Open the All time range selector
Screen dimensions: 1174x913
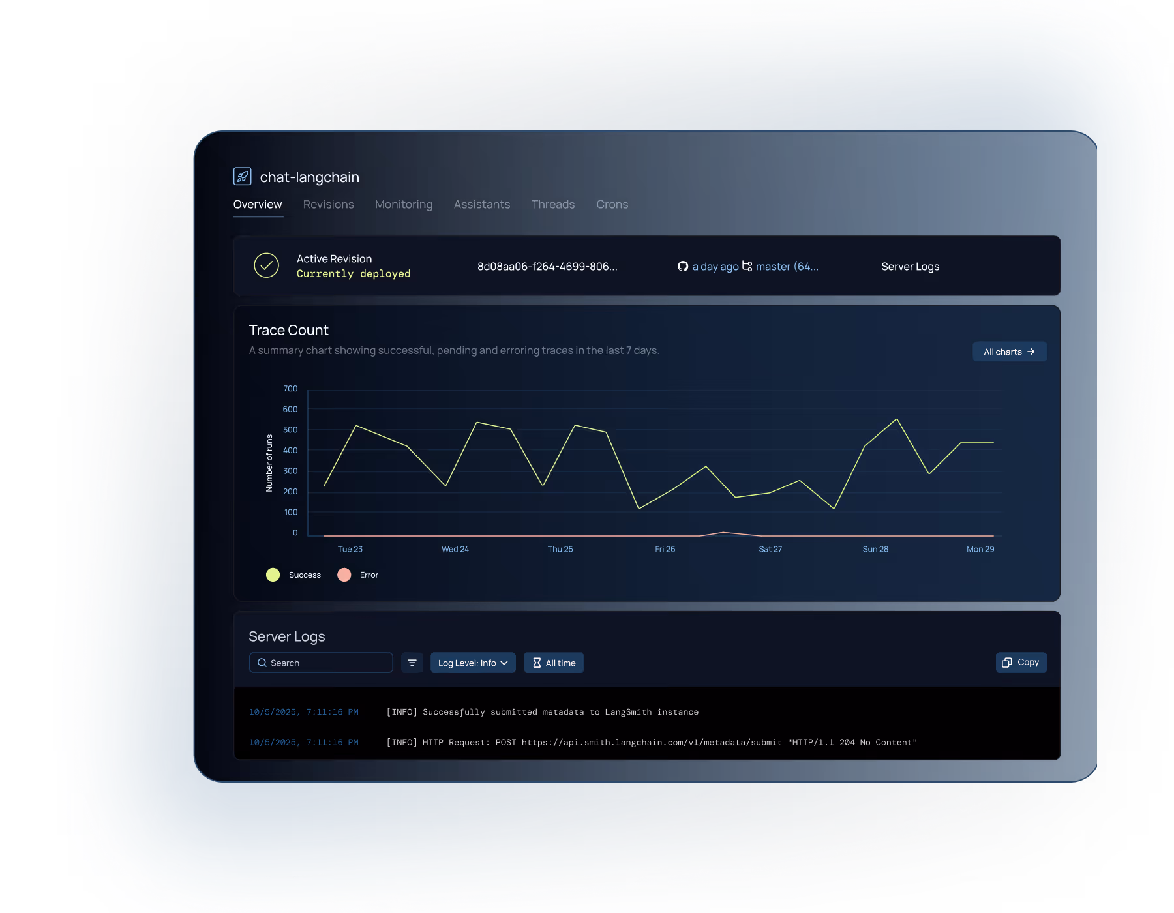tap(554, 663)
